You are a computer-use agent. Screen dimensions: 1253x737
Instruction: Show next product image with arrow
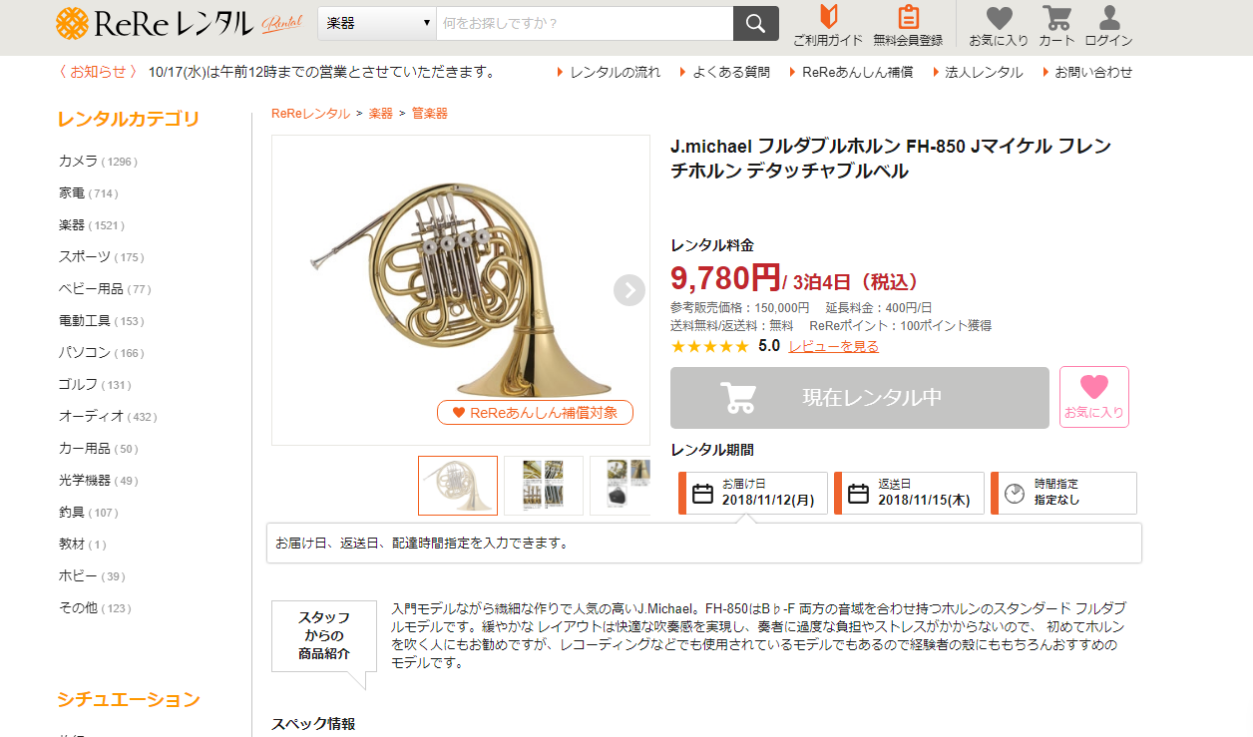pyautogui.click(x=628, y=290)
